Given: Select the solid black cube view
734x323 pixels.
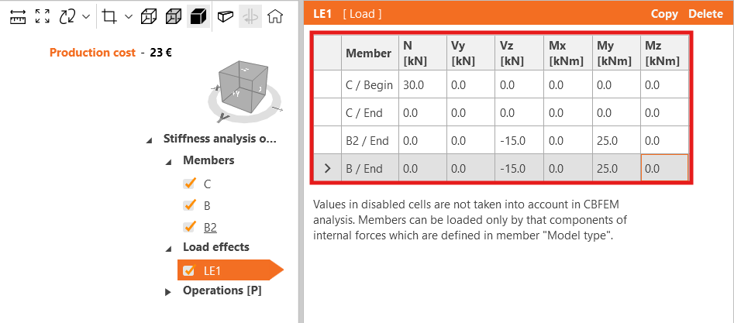Looking at the screenshot, I should tap(197, 15).
